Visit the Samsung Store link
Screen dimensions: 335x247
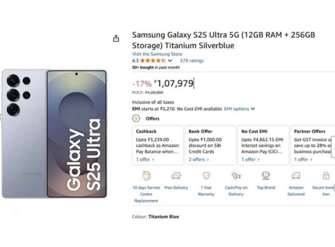[158, 54]
